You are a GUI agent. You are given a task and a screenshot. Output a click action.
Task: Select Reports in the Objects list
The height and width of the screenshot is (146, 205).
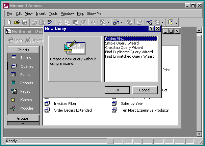23,83
